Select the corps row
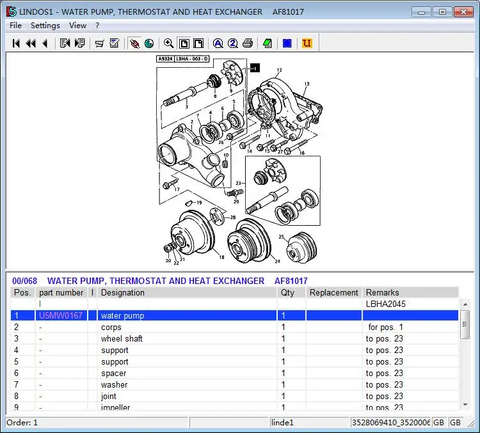Viewport: 480px width, 433px height. pyautogui.click(x=234, y=327)
